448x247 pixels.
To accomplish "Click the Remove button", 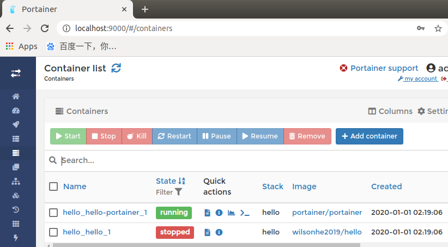I will pyautogui.click(x=307, y=136).
